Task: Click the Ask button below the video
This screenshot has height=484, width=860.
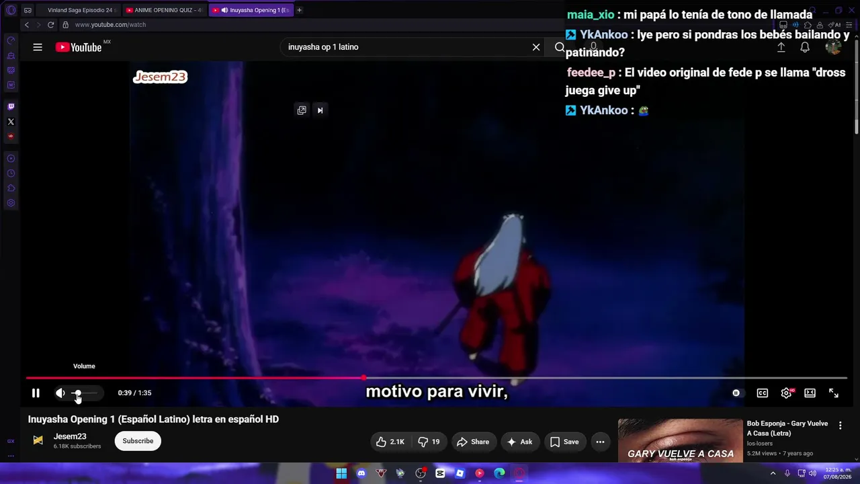Action: pyautogui.click(x=520, y=442)
